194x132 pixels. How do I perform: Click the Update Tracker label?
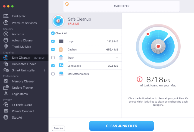point(22,88)
